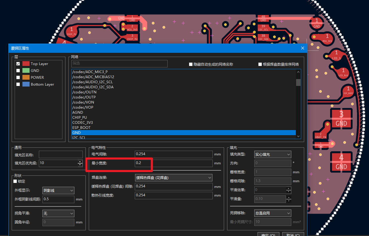Enable the Bottom Layer checkbox

18,84
